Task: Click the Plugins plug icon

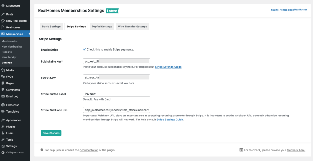Action: click(x=3, y=127)
